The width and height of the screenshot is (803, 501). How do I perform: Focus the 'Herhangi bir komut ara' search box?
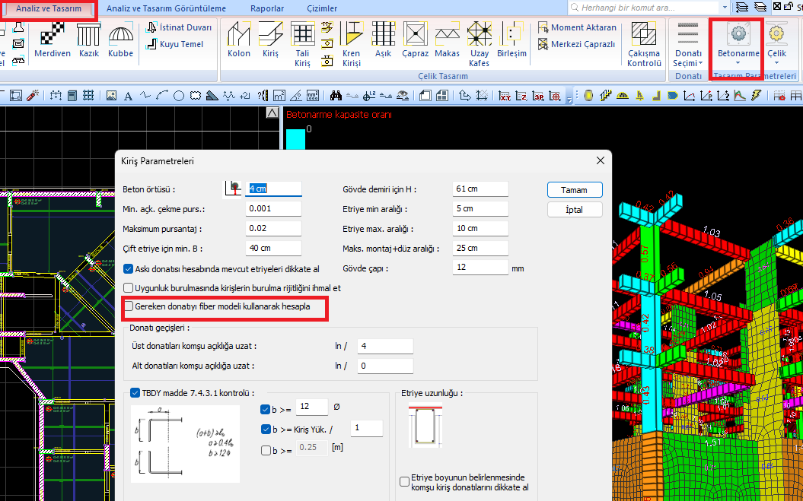point(643,8)
